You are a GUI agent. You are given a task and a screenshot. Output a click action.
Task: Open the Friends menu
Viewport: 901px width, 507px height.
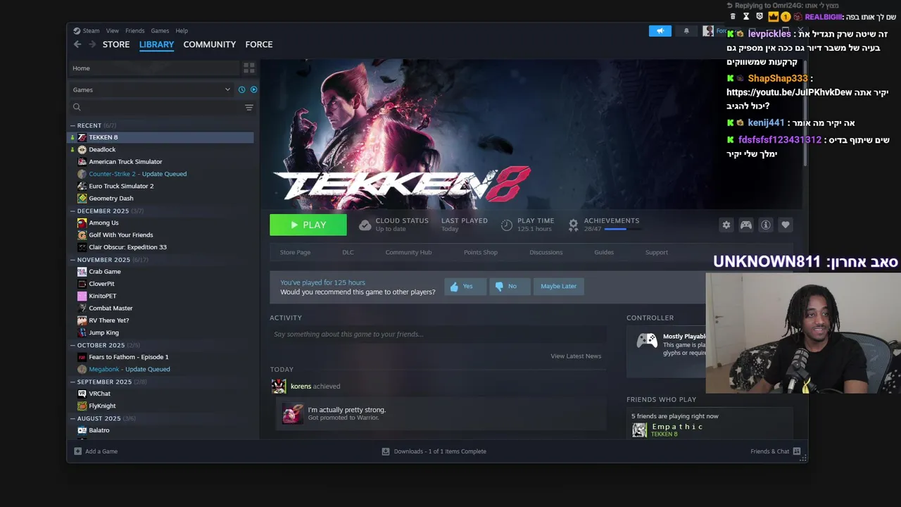(134, 31)
